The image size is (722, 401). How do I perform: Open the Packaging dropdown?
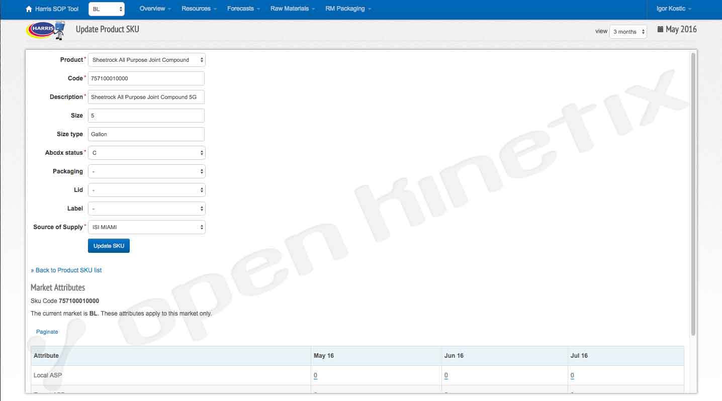(147, 171)
